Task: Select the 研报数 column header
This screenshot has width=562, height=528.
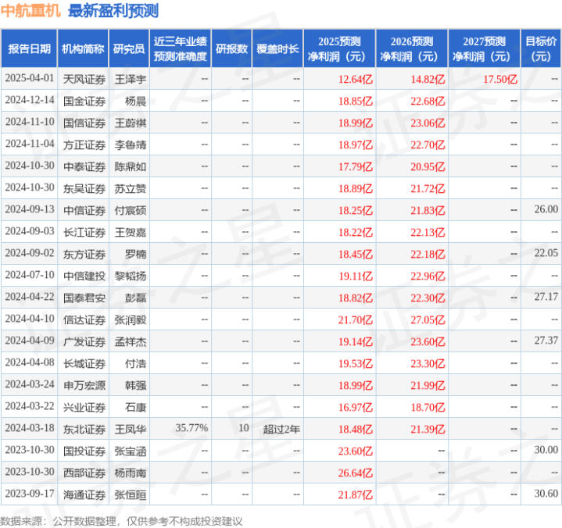Action: click(231, 48)
